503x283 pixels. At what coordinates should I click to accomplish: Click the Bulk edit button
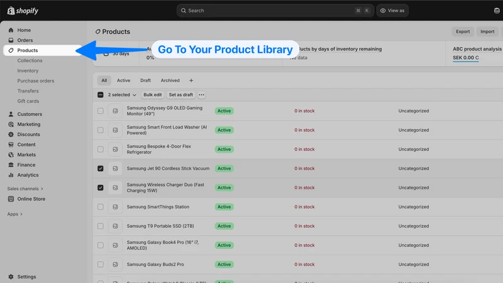(x=153, y=95)
